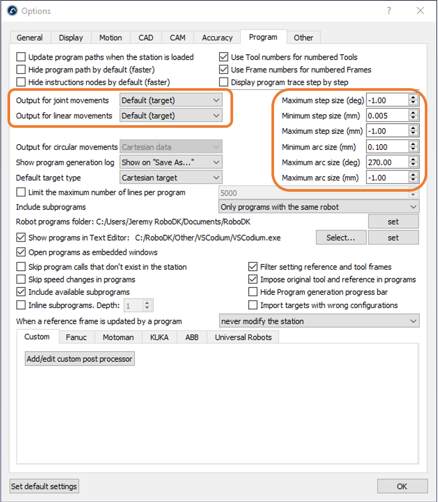Click the Minimum arc size (mm) field
Screen dimensions: 438x502
pos(387,147)
